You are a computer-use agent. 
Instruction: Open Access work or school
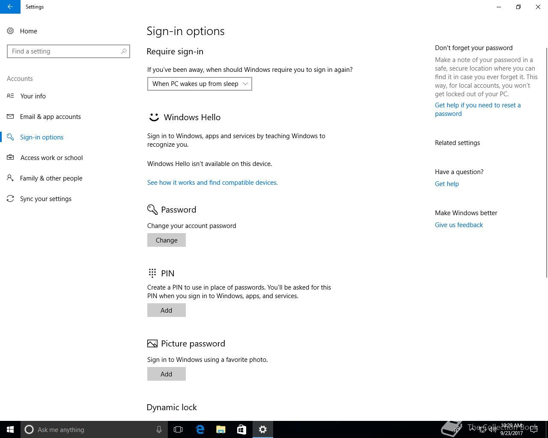tap(52, 157)
